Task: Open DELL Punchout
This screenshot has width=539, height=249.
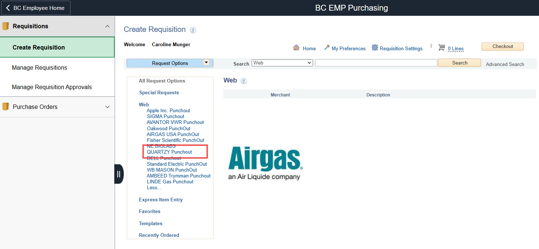Action: [x=164, y=158]
